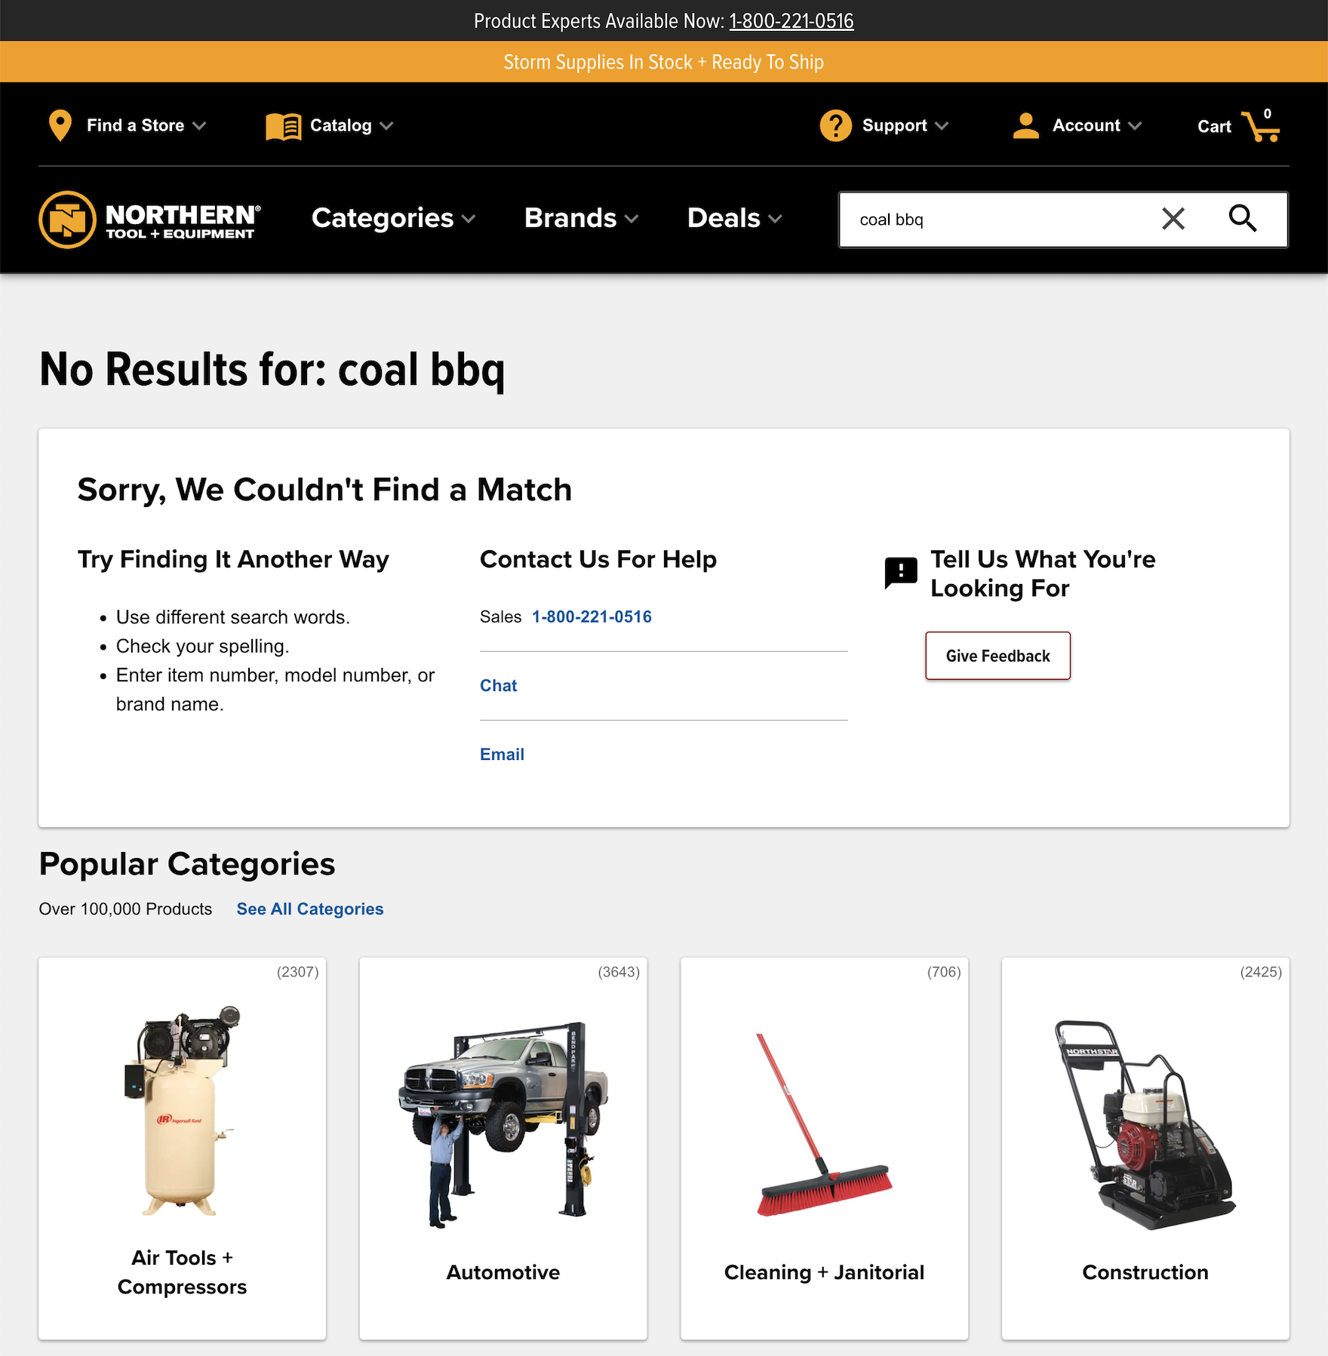Clear the search field with X icon
Screen dimensions: 1328x1356
click(x=1173, y=219)
